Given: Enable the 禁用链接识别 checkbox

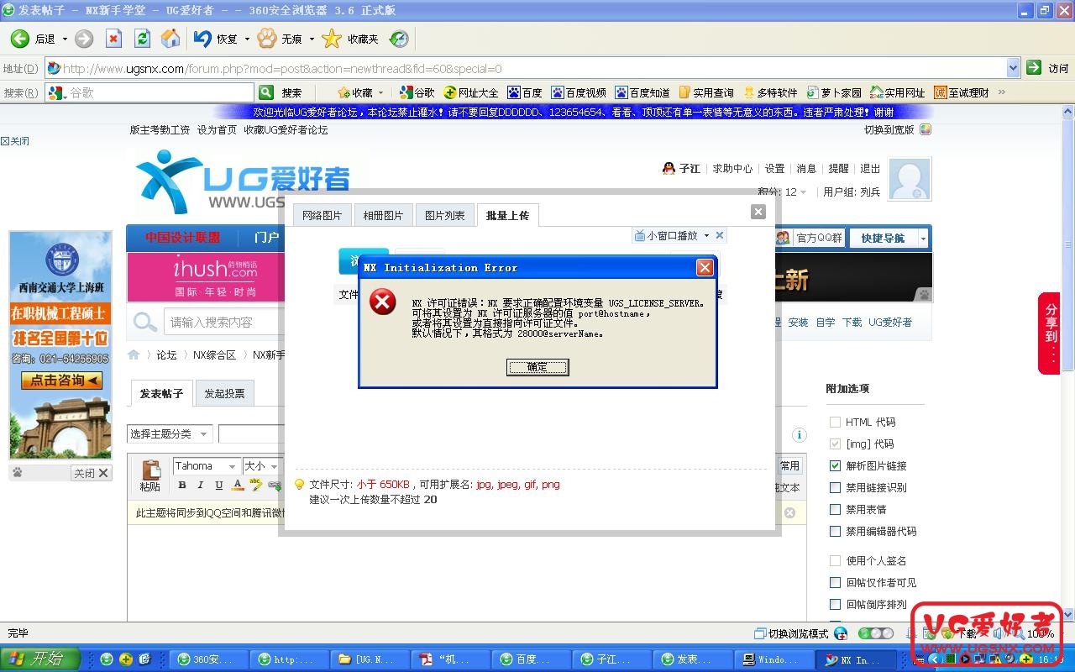Looking at the screenshot, I should pos(835,487).
